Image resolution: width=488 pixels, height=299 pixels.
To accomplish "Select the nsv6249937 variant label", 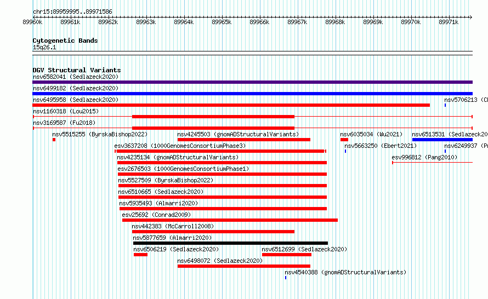I will [x=466, y=146].
